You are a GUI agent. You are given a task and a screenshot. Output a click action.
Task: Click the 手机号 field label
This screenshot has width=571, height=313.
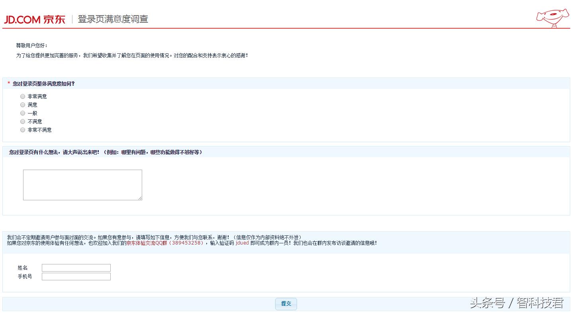tap(25, 277)
